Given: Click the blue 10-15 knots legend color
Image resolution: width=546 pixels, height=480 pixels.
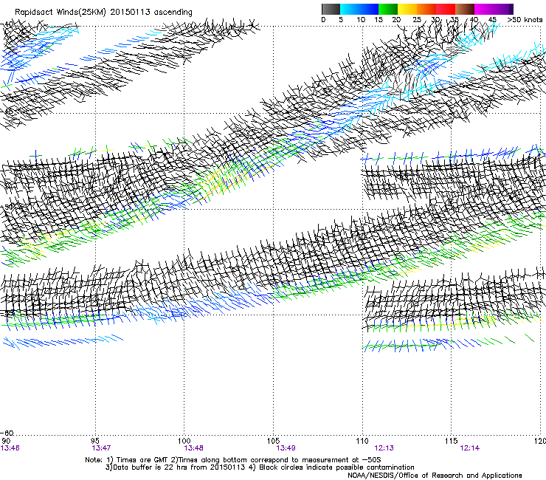Looking at the screenshot, I should [369, 9].
